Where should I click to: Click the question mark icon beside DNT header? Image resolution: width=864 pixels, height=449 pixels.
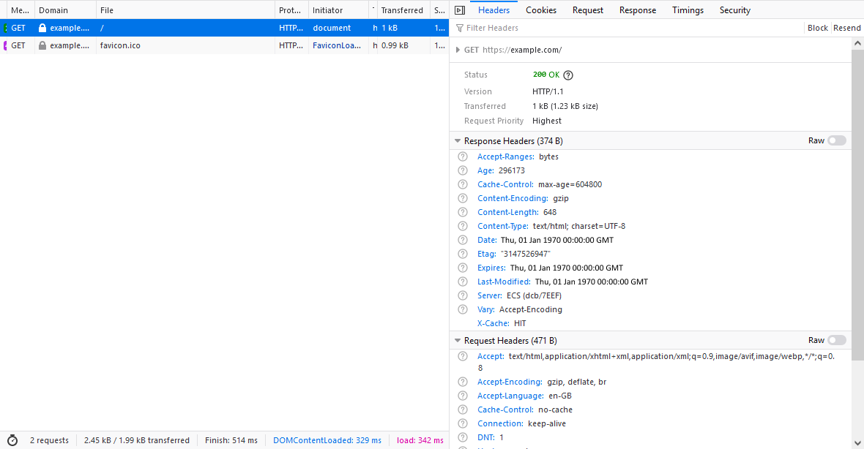(463, 437)
